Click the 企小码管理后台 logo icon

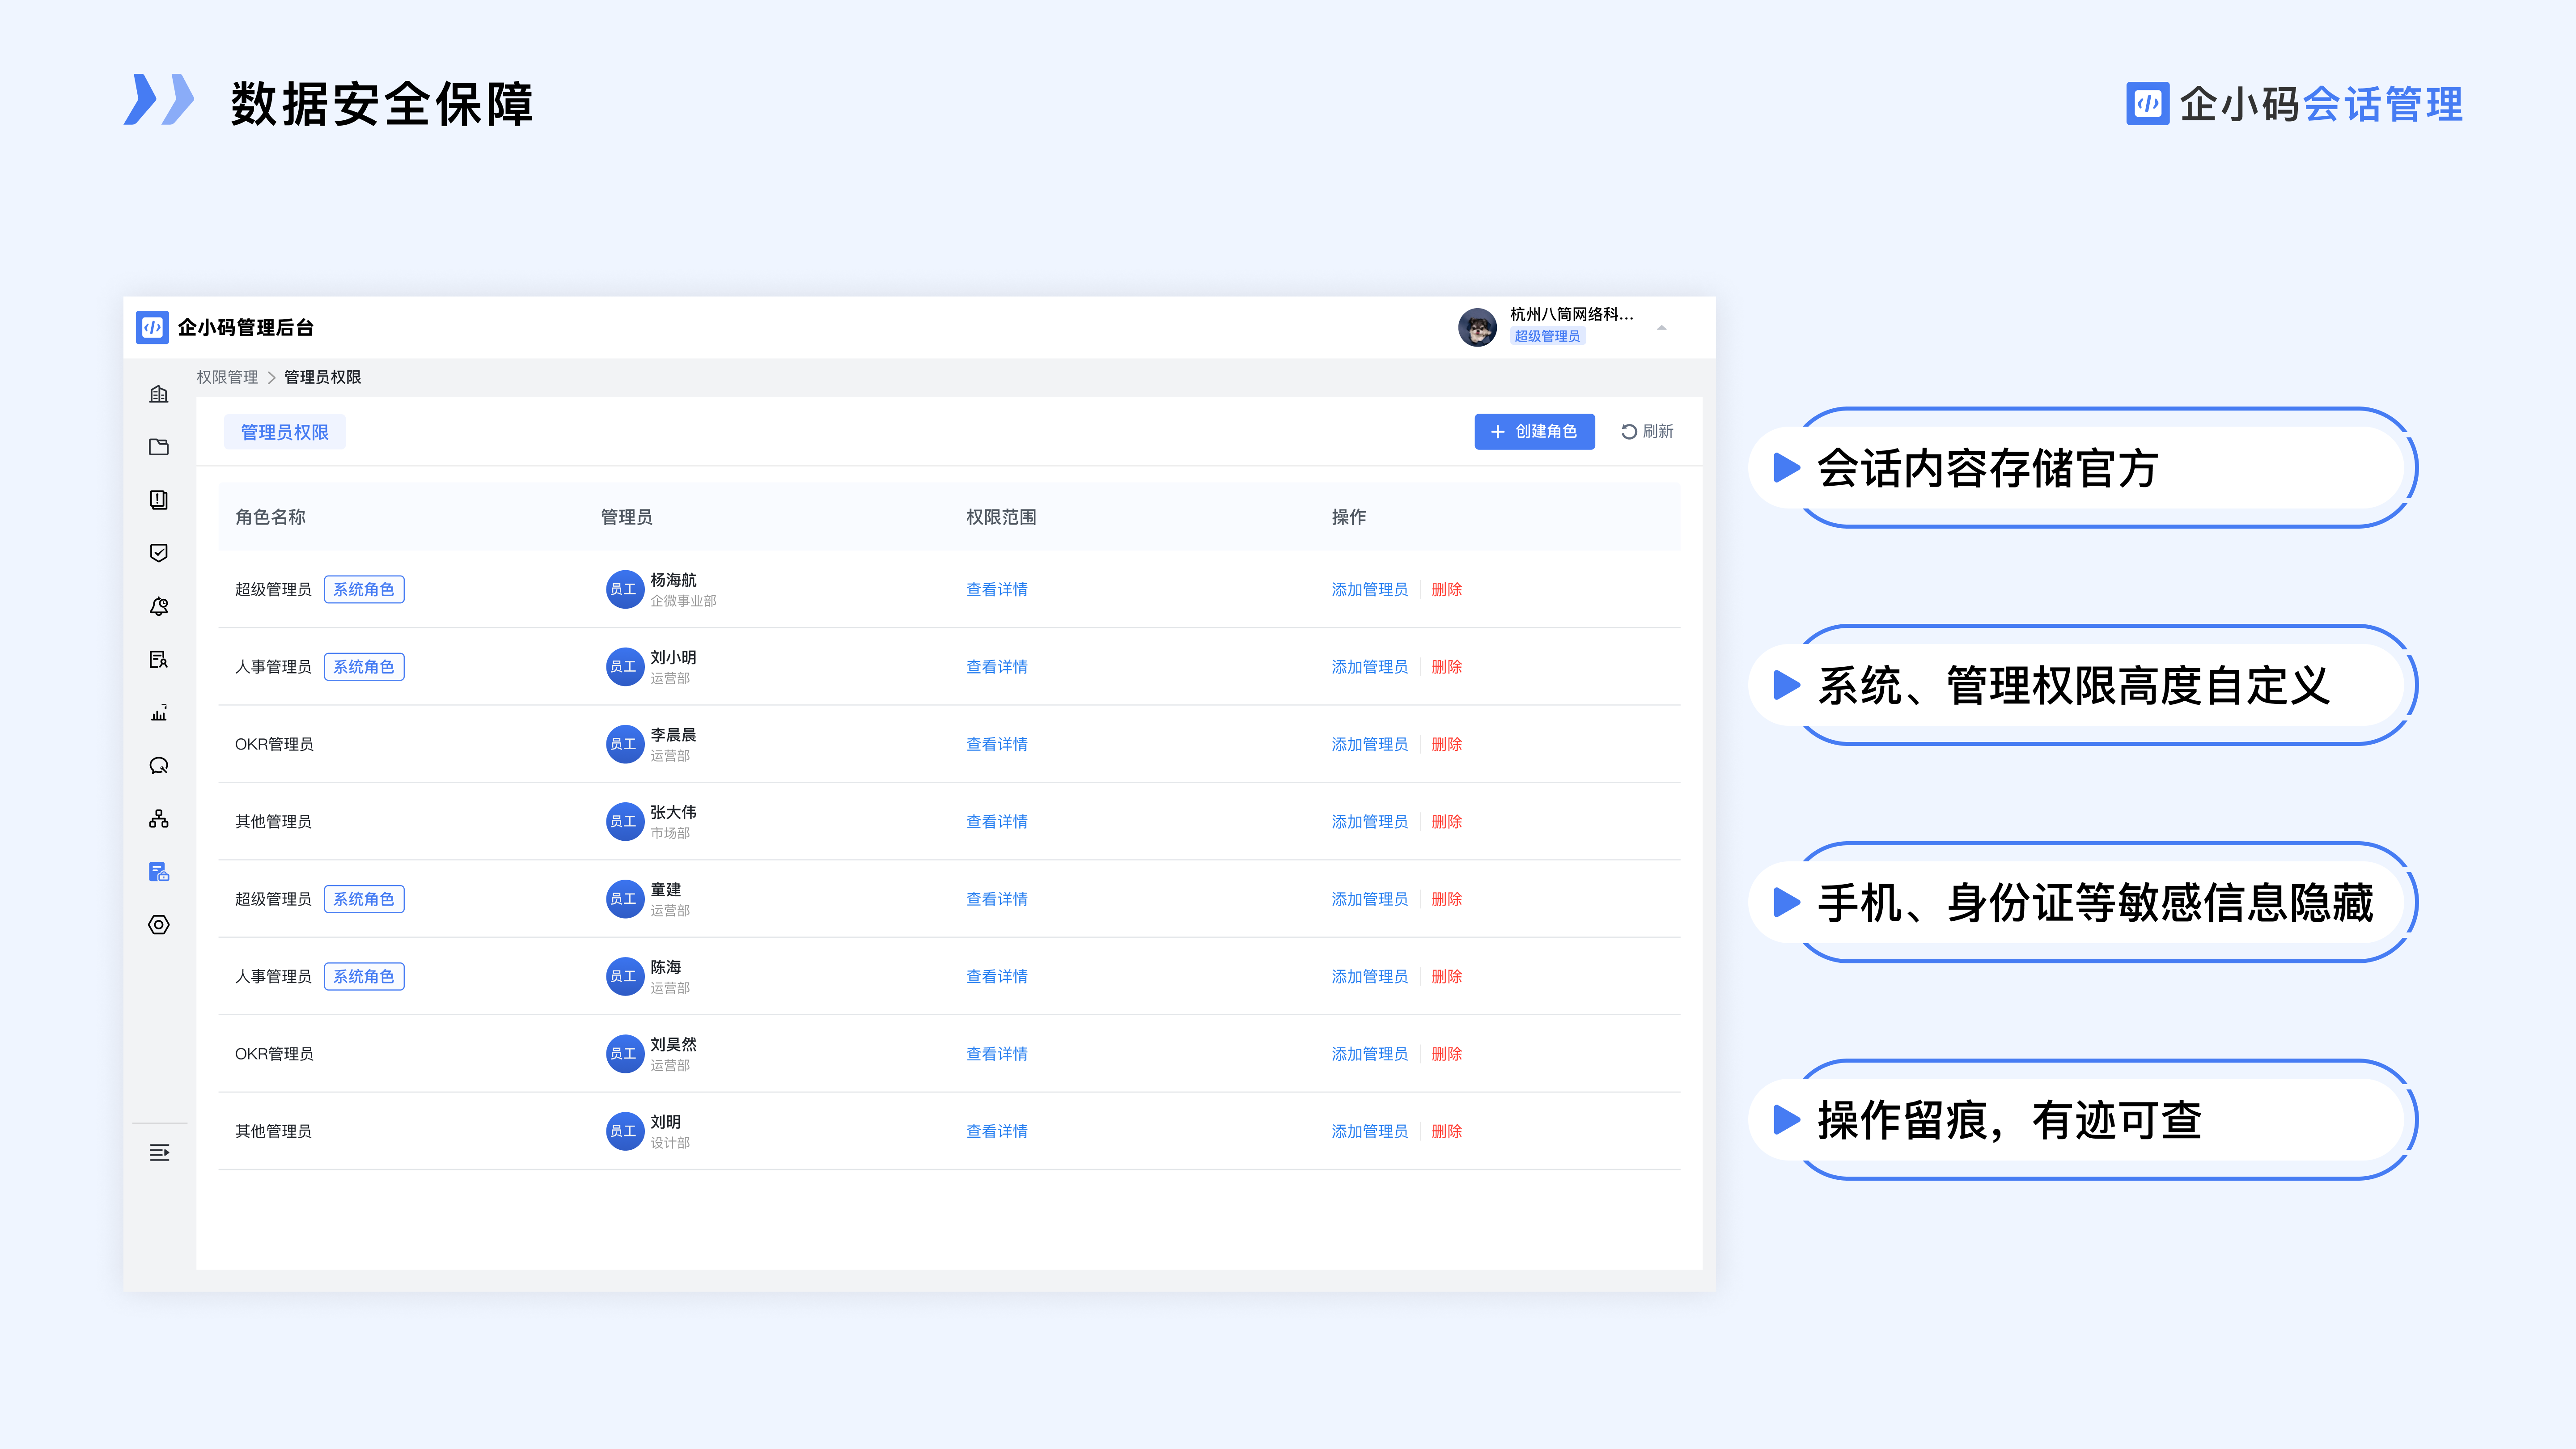(x=152, y=327)
